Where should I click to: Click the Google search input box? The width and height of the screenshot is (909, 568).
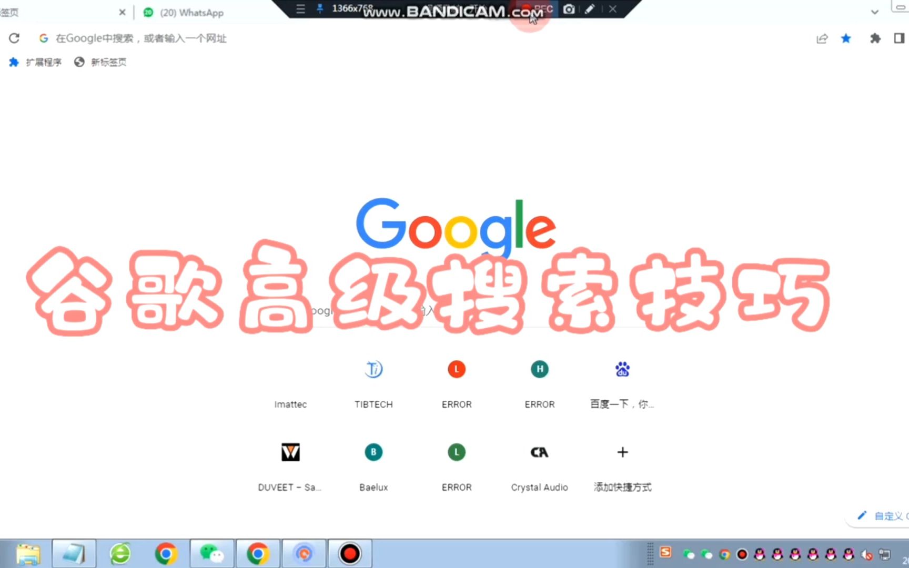[454, 310]
